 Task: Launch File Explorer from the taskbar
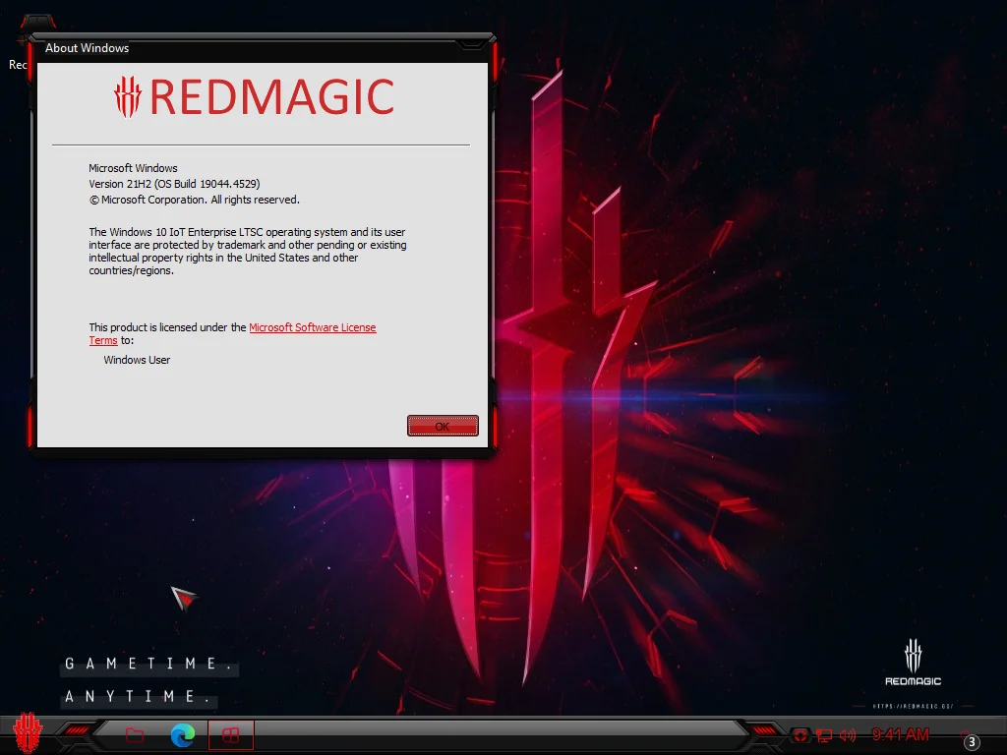pos(134,734)
